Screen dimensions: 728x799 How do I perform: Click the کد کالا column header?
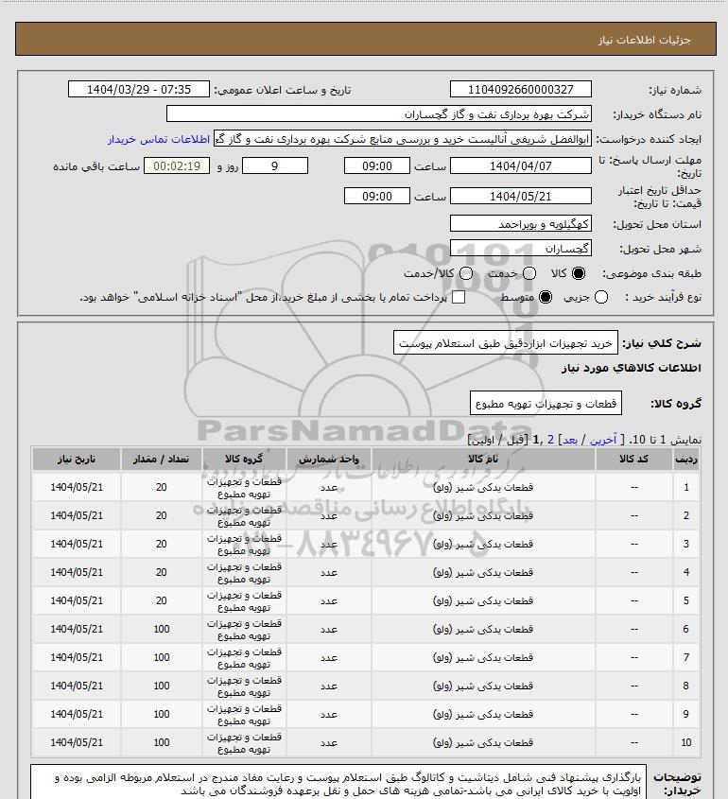click(633, 460)
